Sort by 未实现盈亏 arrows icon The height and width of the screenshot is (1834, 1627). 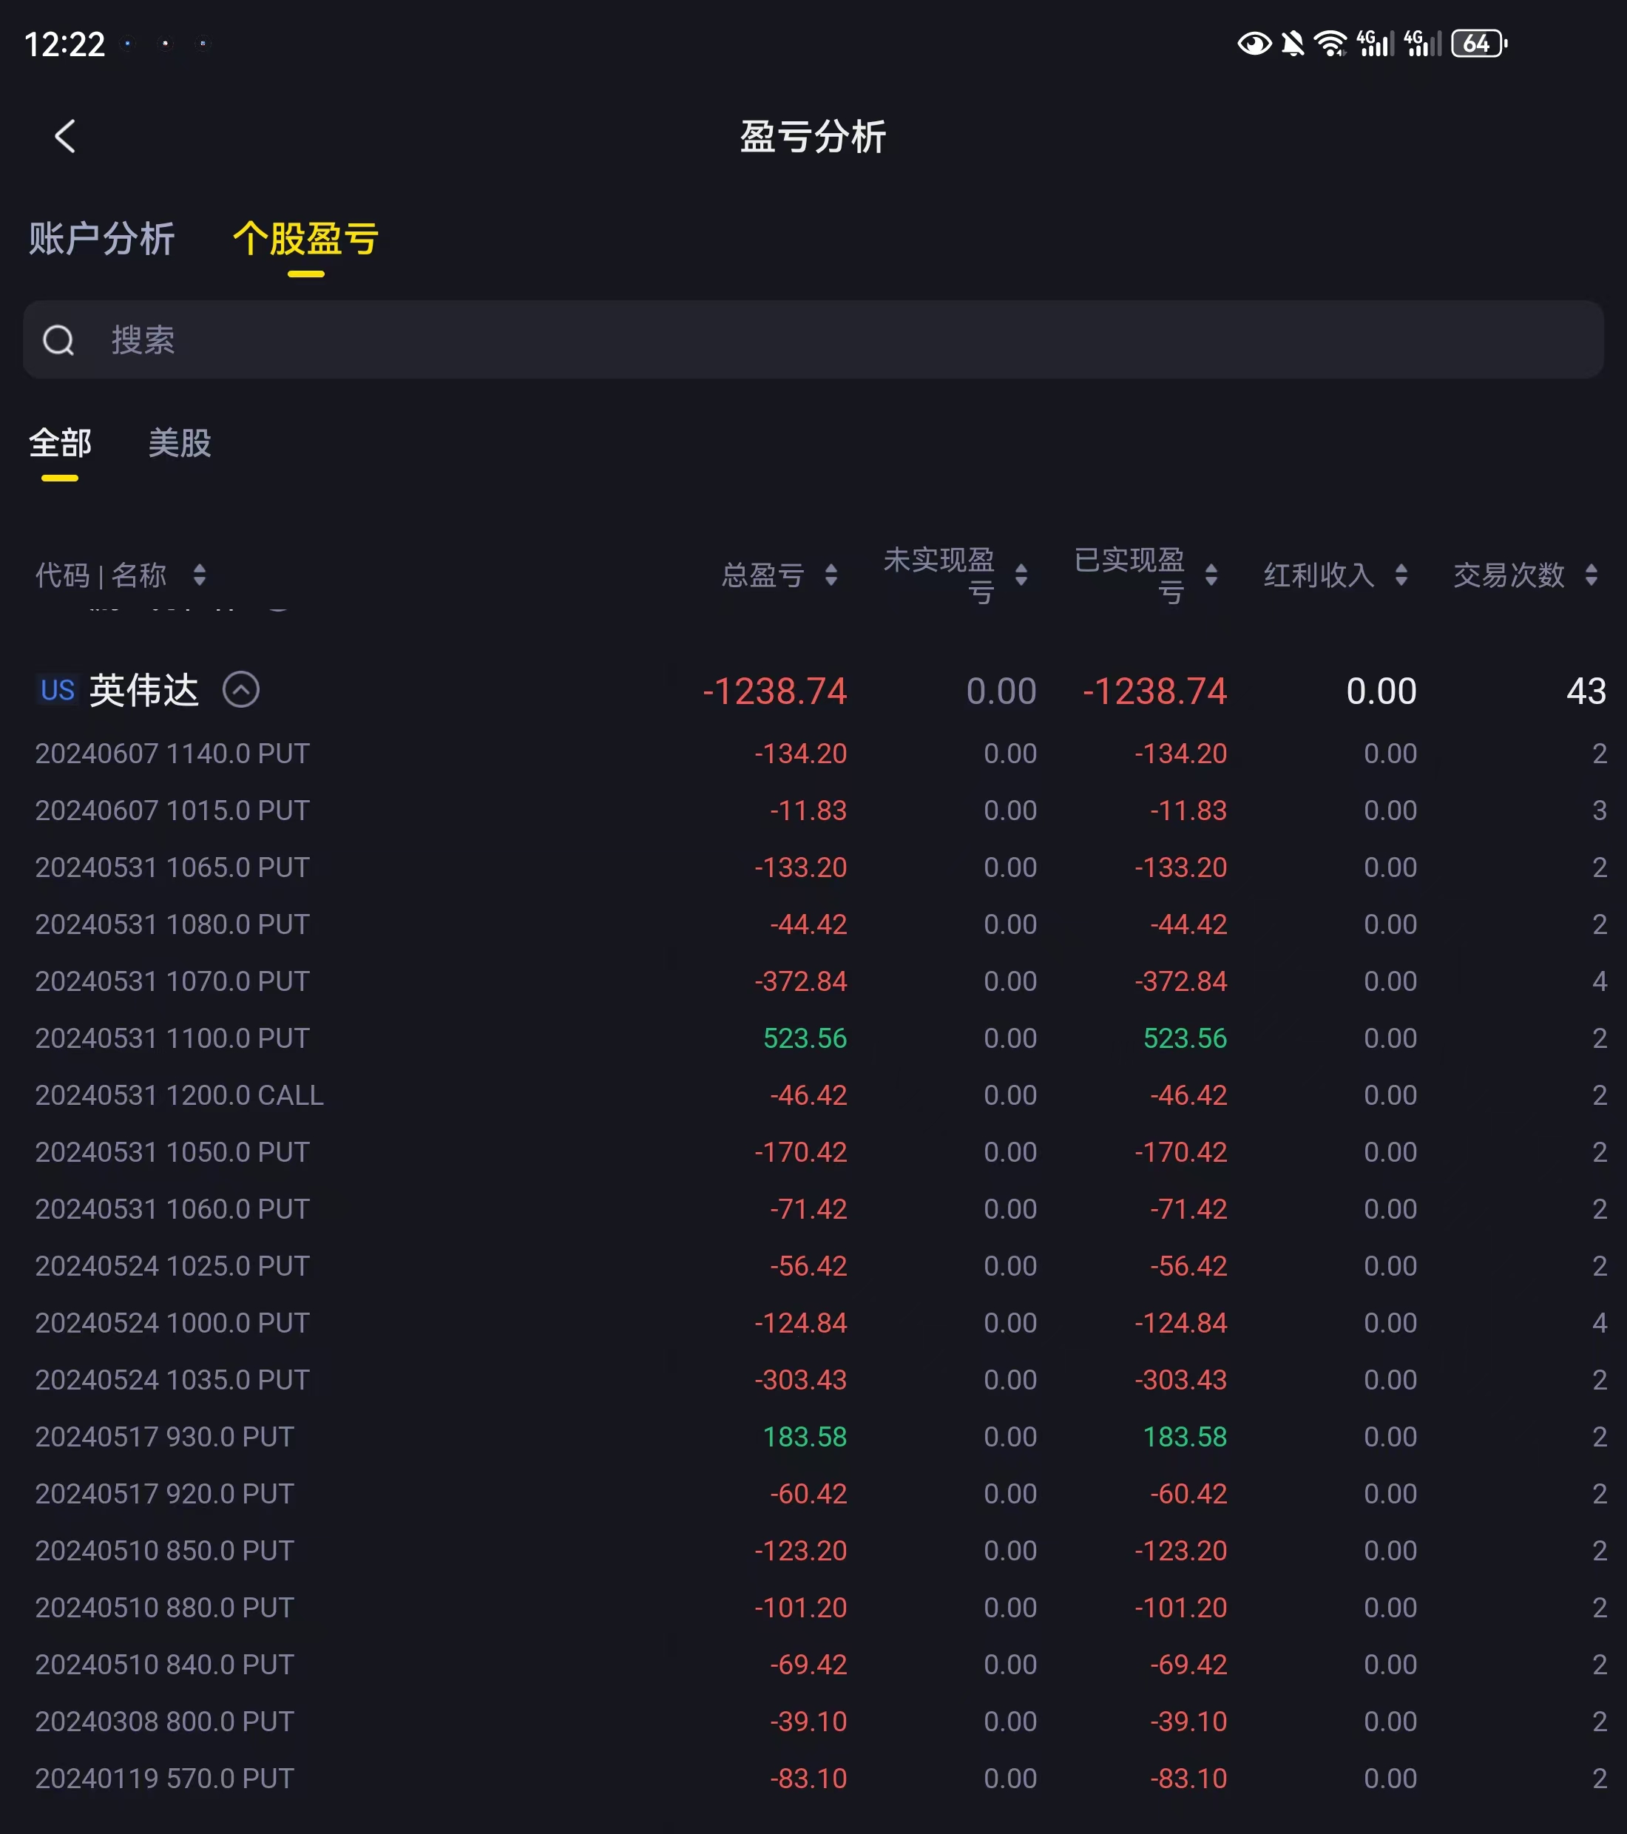click(x=1021, y=575)
